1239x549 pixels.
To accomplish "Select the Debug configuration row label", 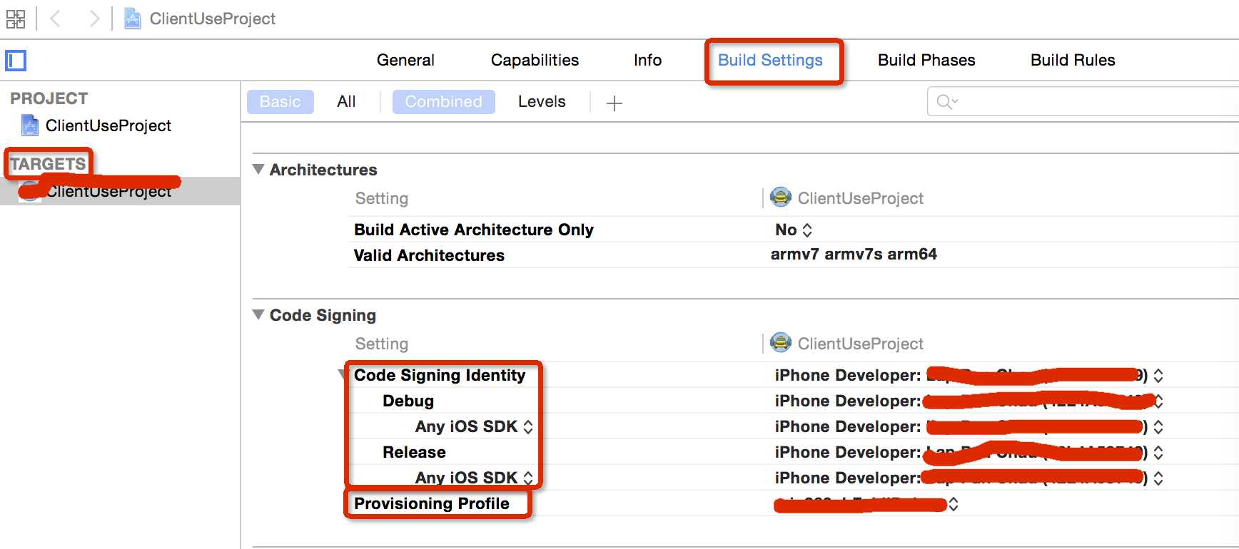I will pos(408,401).
